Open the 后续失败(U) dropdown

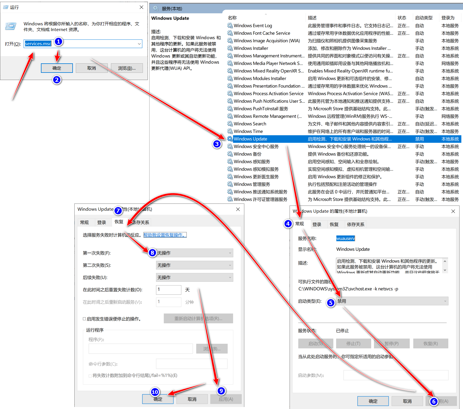[x=194, y=277]
